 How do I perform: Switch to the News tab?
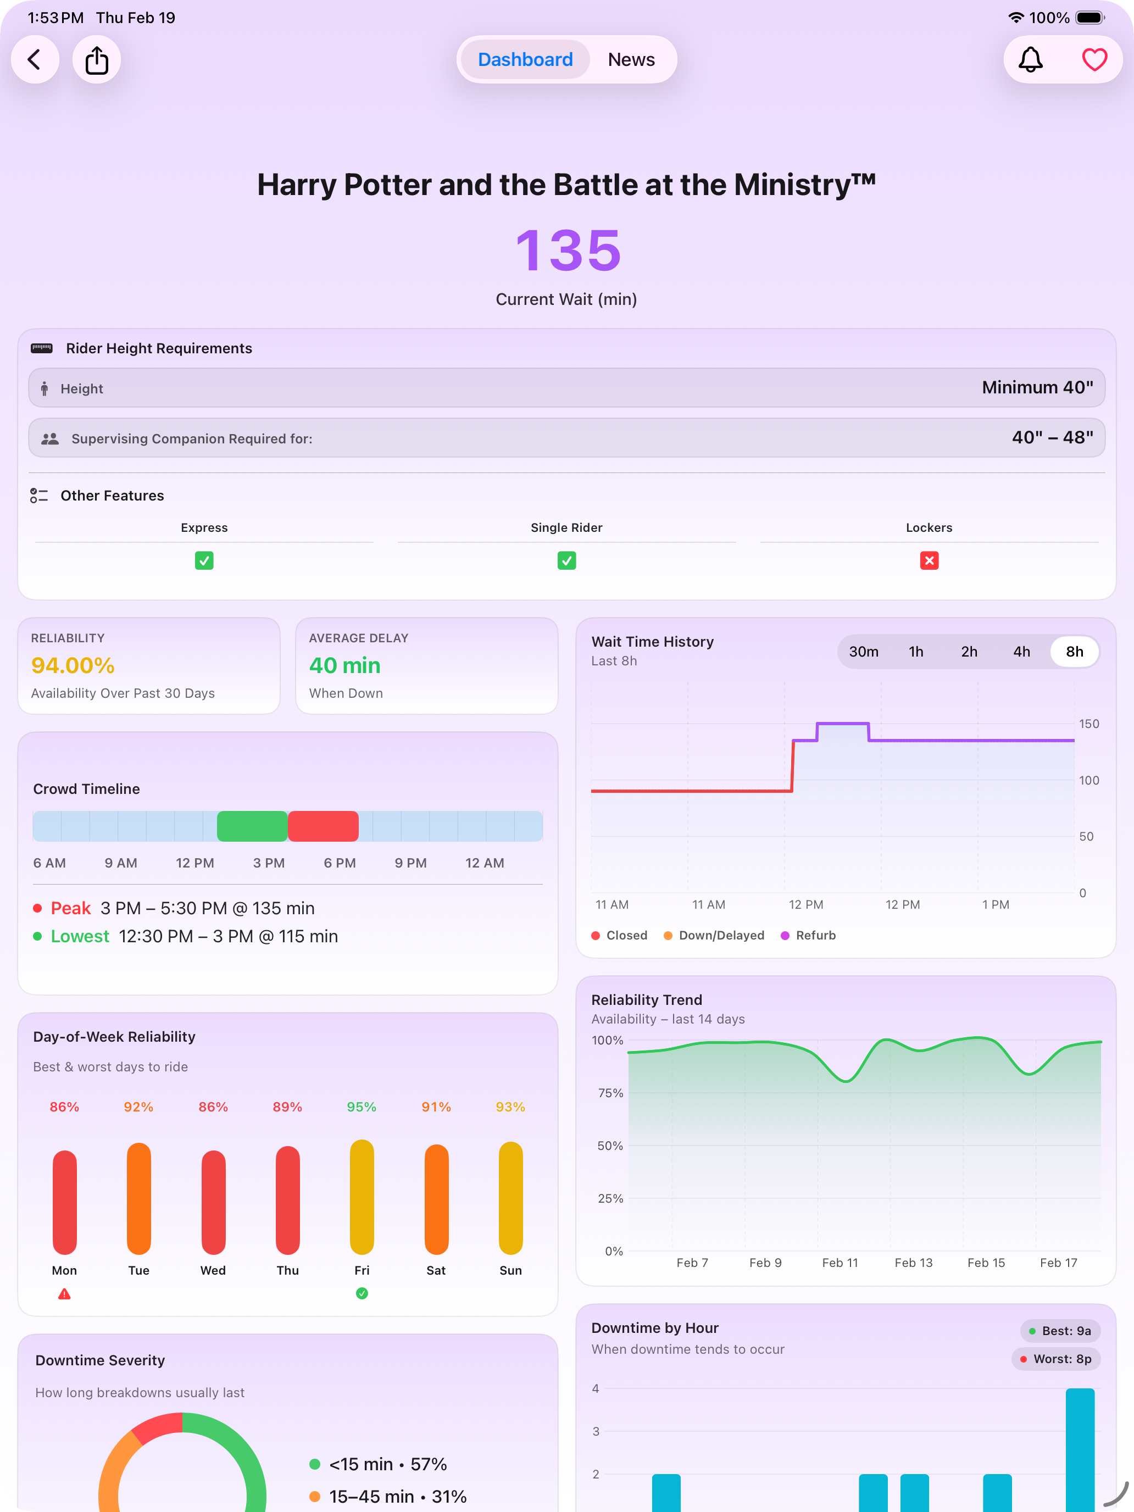pos(631,59)
